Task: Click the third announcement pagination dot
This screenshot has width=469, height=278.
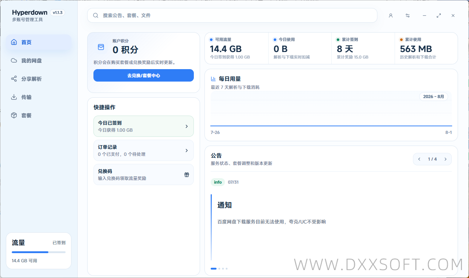Action: click(x=223, y=268)
